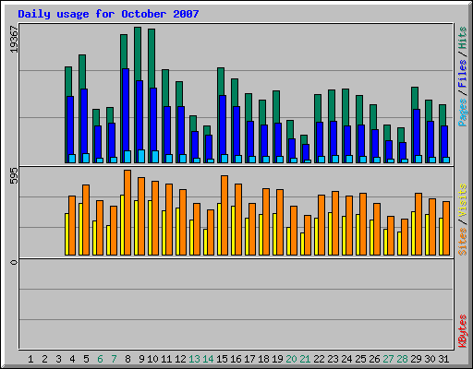Image resolution: width=473 pixels, height=369 pixels.
Task: Click the 19367 top axis value
Action: pos(14,39)
